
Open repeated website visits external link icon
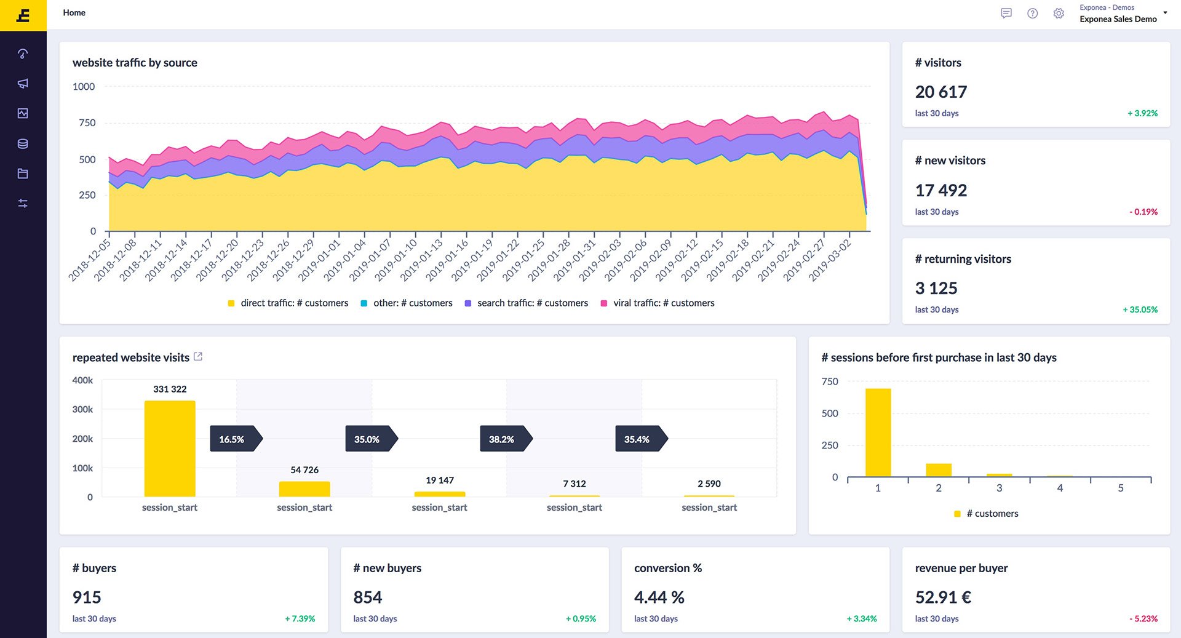click(x=198, y=357)
